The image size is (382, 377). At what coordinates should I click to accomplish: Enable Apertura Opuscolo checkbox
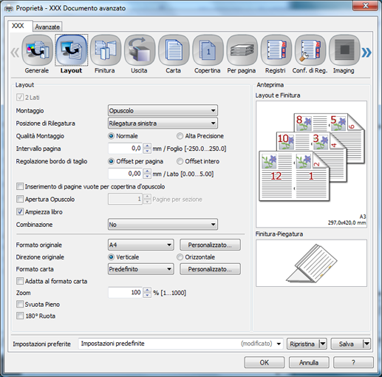(x=20, y=199)
